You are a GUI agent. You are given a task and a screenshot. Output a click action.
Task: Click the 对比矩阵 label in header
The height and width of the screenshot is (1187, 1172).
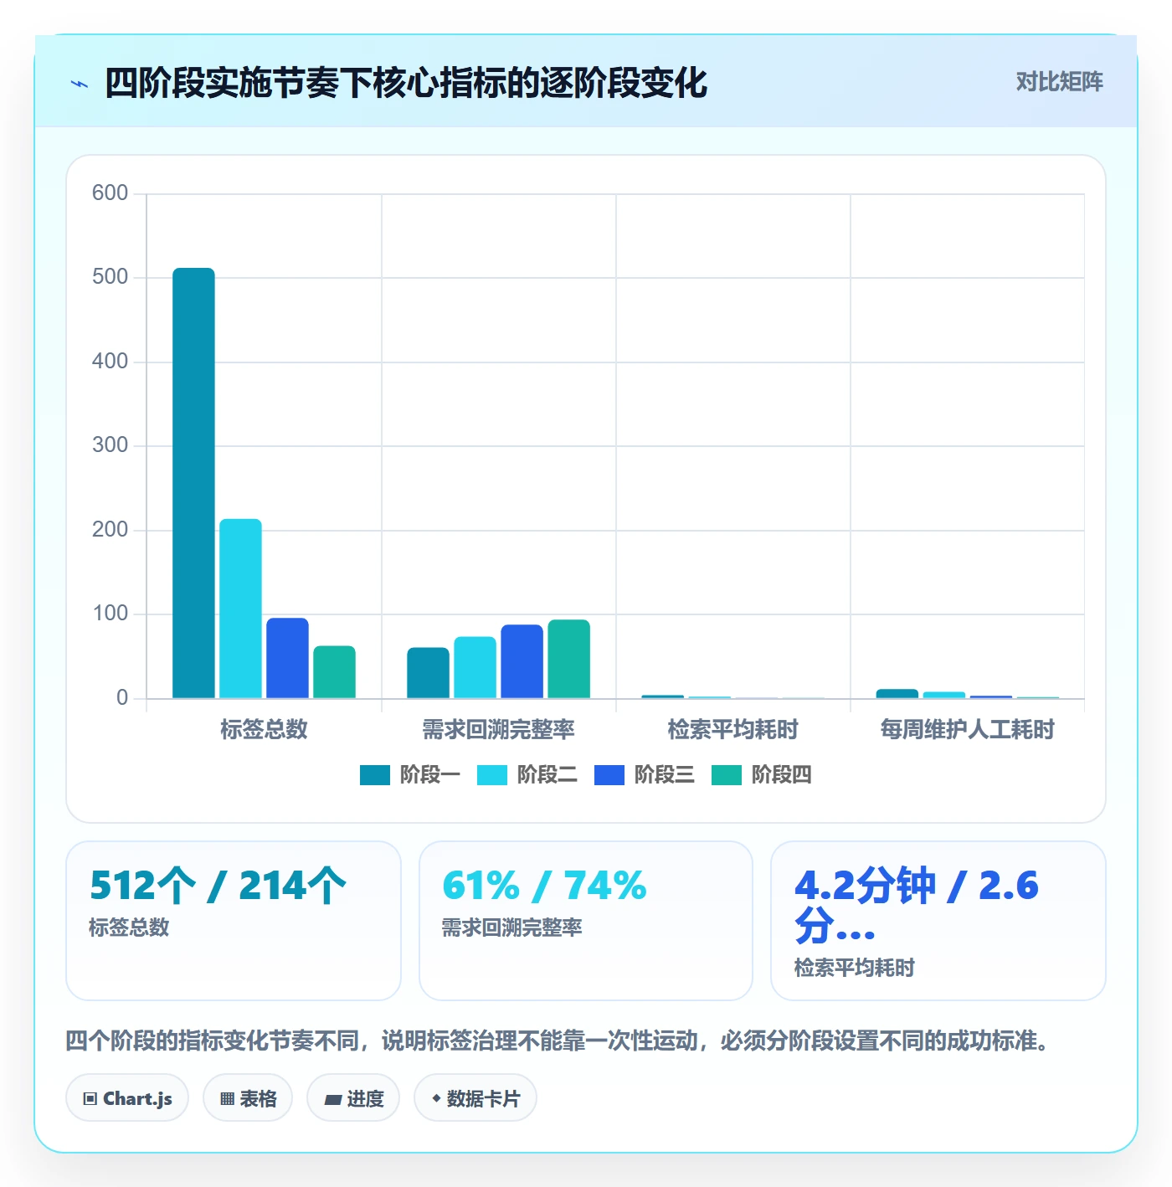[1060, 82]
